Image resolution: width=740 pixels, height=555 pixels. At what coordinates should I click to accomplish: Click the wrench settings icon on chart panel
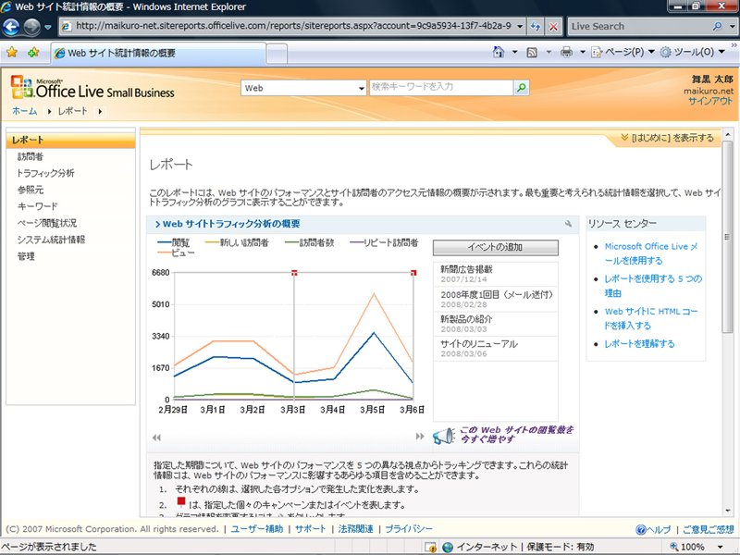568,224
